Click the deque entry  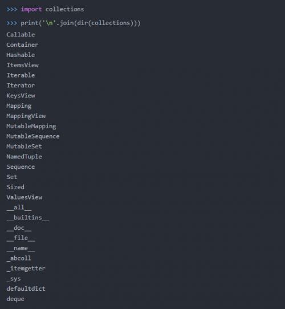click(15, 299)
